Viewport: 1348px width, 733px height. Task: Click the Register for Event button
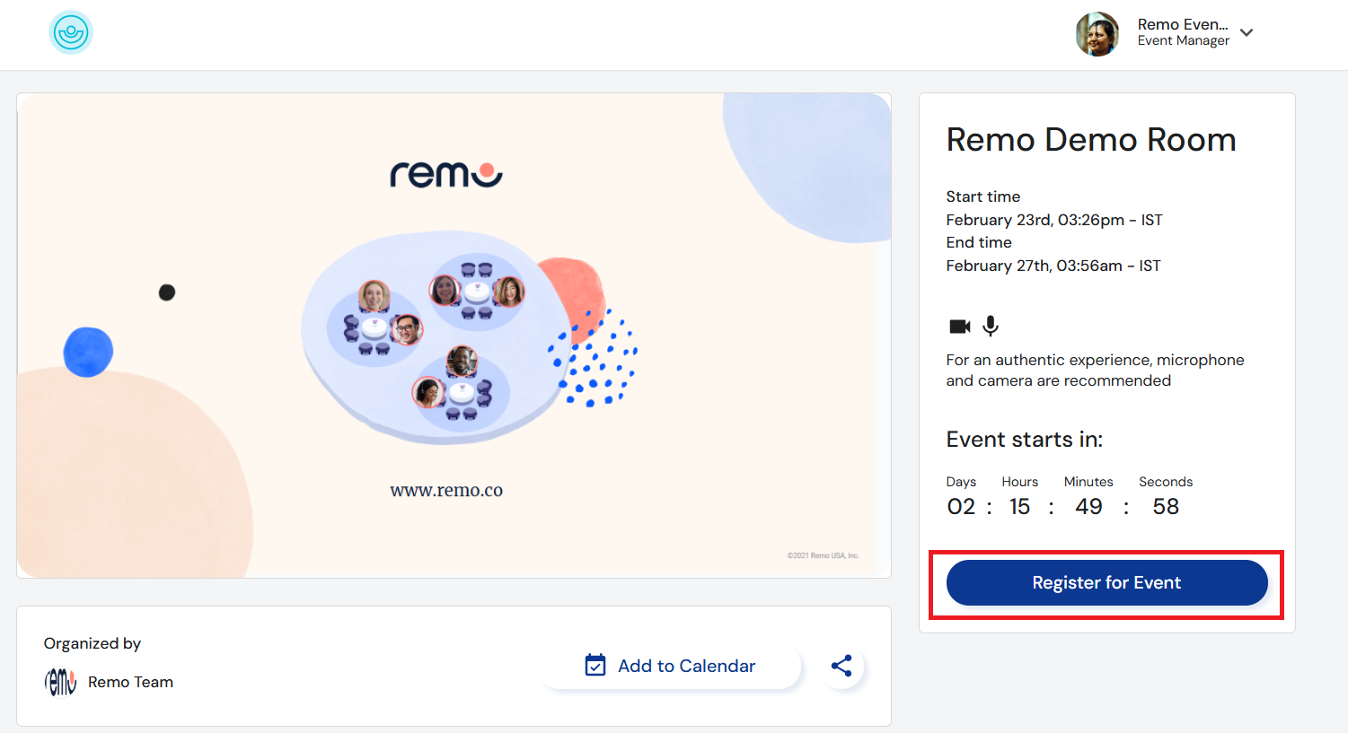tap(1106, 582)
